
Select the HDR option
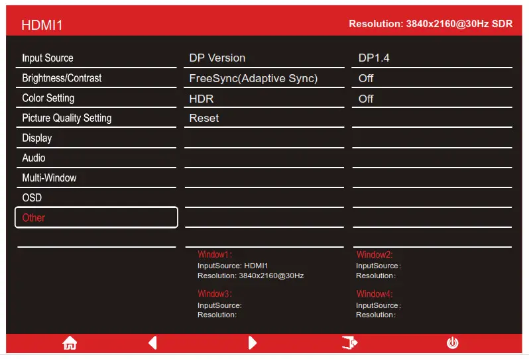(x=264, y=99)
